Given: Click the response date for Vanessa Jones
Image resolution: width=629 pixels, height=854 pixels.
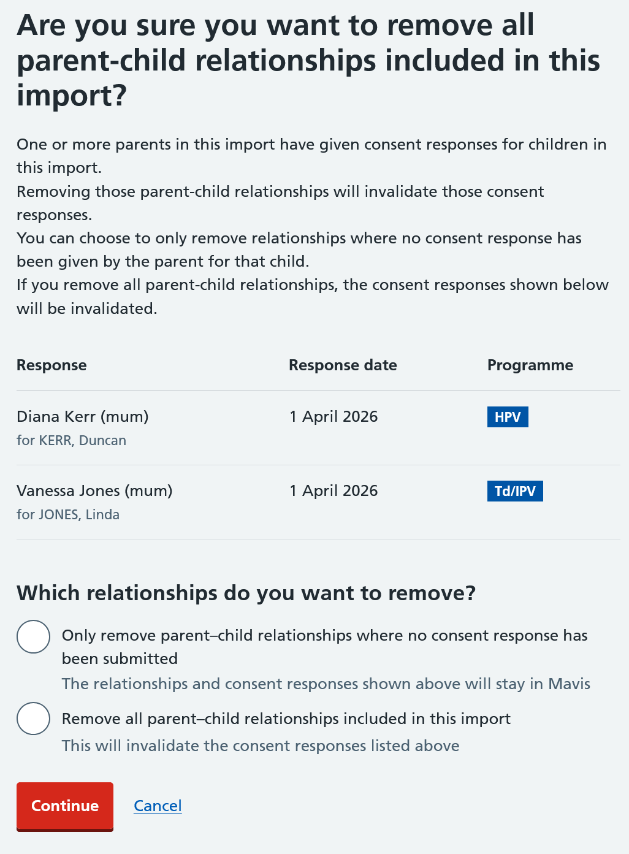Looking at the screenshot, I should click(334, 490).
